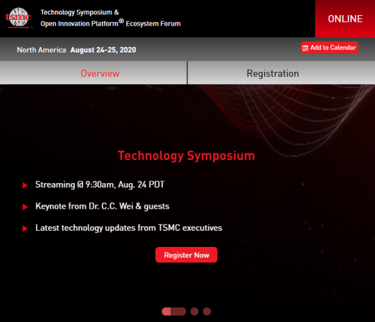Go to the third carousel slide dot
The width and height of the screenshot is (375, 322).
pyautogui.click(x=207, y=311)
